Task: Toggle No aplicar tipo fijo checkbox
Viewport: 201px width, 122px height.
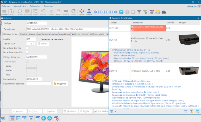Action: click(27, 48)
